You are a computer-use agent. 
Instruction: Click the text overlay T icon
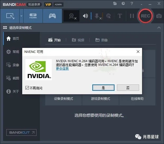pyautogui.click(x=120, y=16)
